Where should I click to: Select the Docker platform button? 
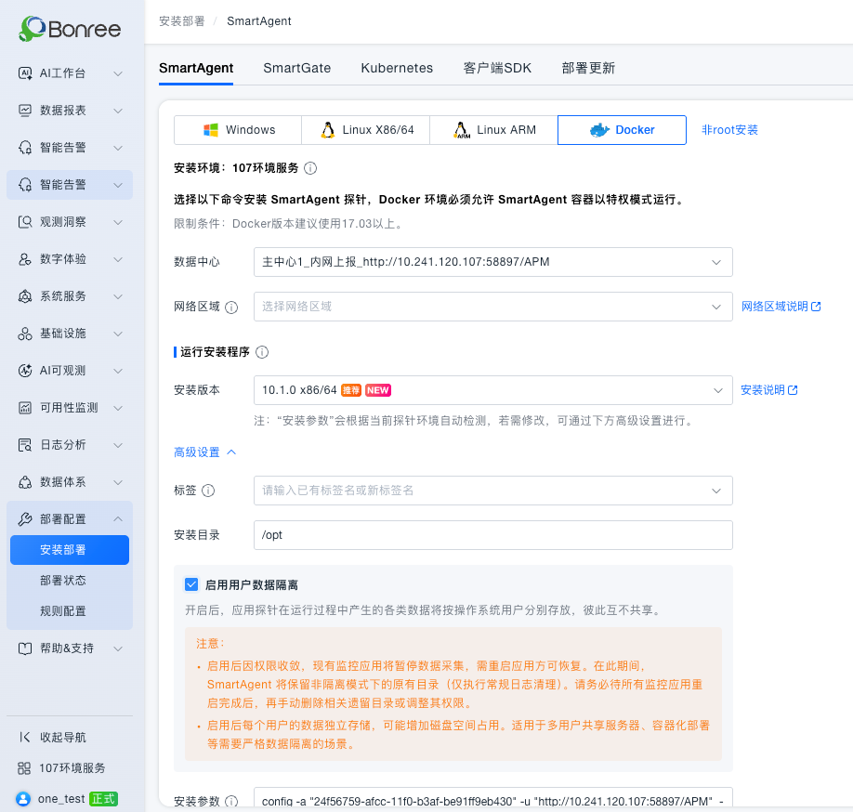(622, 130)
